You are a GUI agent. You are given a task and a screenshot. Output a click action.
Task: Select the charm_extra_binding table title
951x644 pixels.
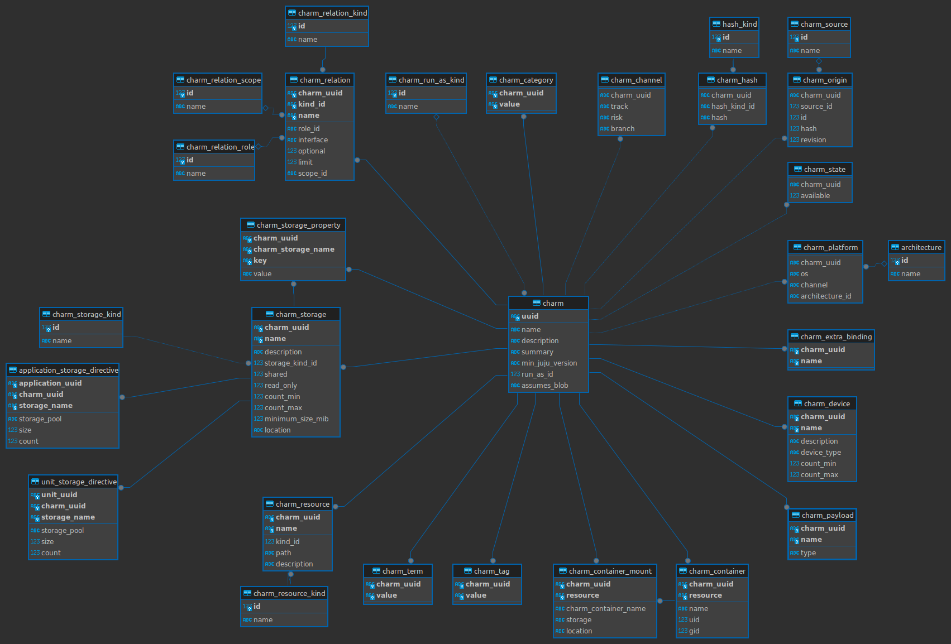[835, 337]
